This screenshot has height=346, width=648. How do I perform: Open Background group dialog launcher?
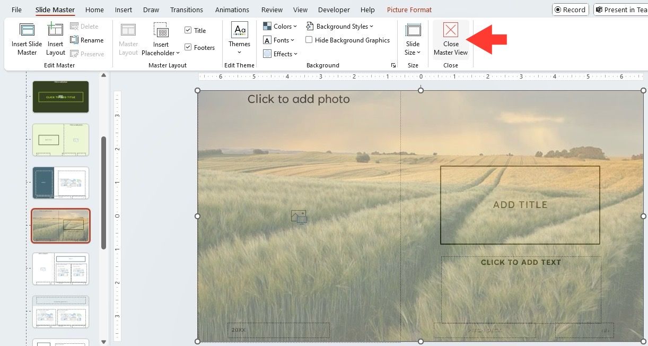[x=393, y=65]
